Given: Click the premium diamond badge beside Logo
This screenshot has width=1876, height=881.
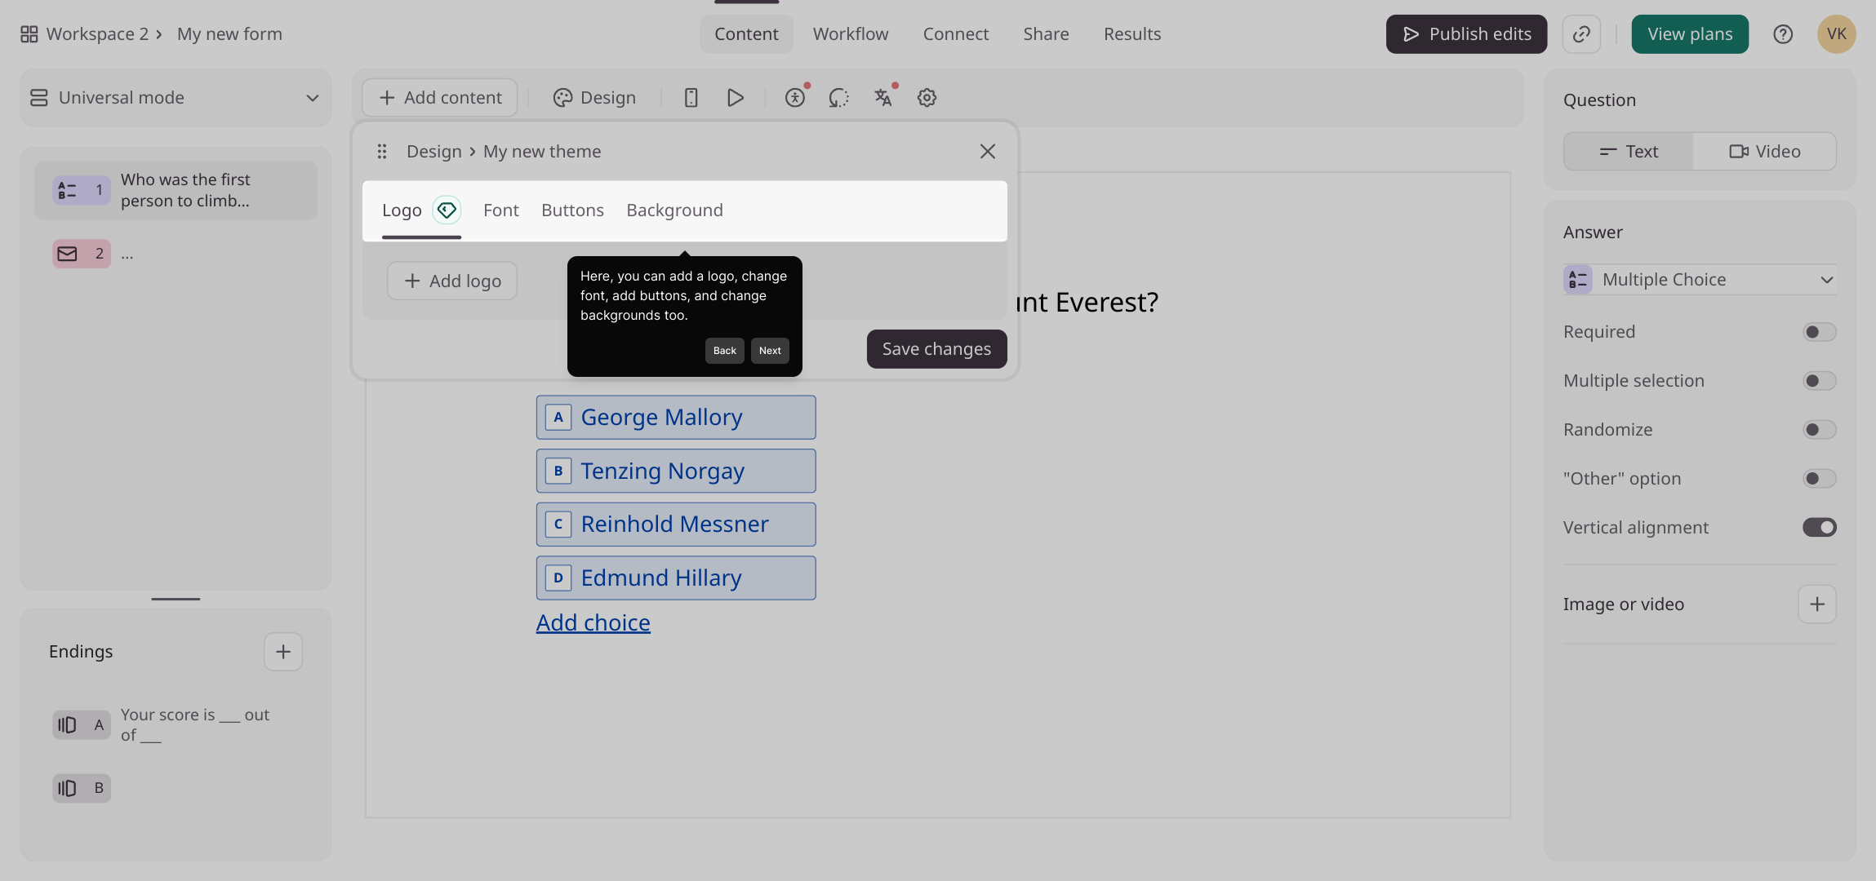Looking at the screenshot, I should point(447,210).
